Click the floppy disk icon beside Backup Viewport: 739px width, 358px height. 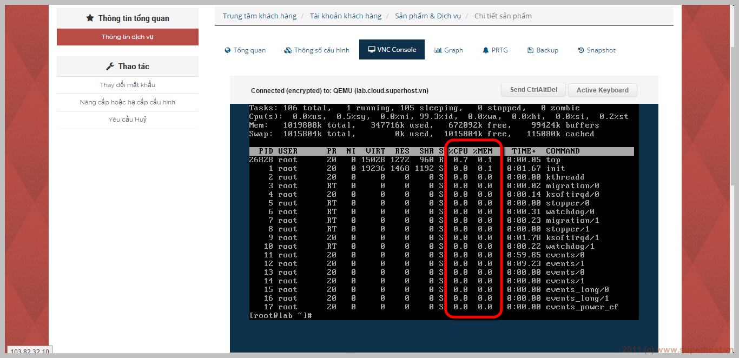[530, 50]
